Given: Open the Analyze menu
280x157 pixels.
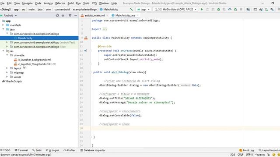Looking at the screenshot, I should [x=48, y=3].
